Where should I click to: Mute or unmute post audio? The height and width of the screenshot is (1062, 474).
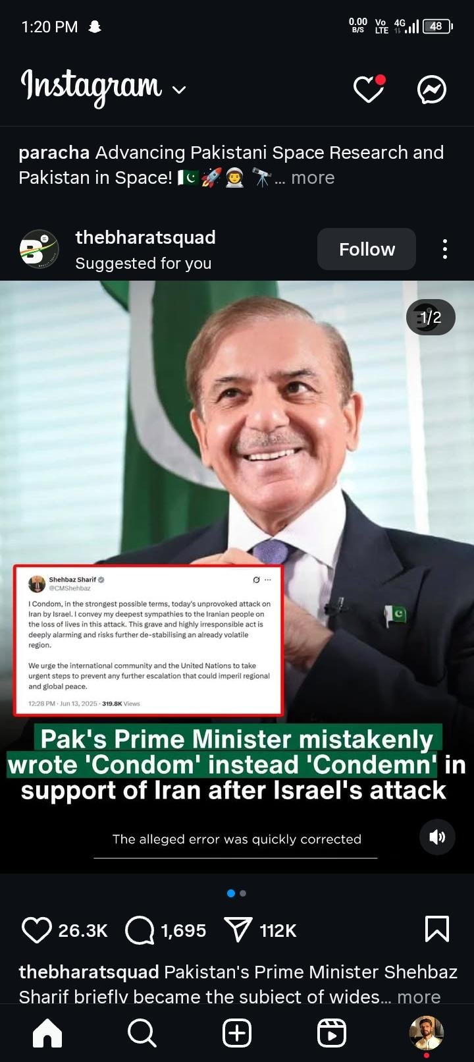437,837
